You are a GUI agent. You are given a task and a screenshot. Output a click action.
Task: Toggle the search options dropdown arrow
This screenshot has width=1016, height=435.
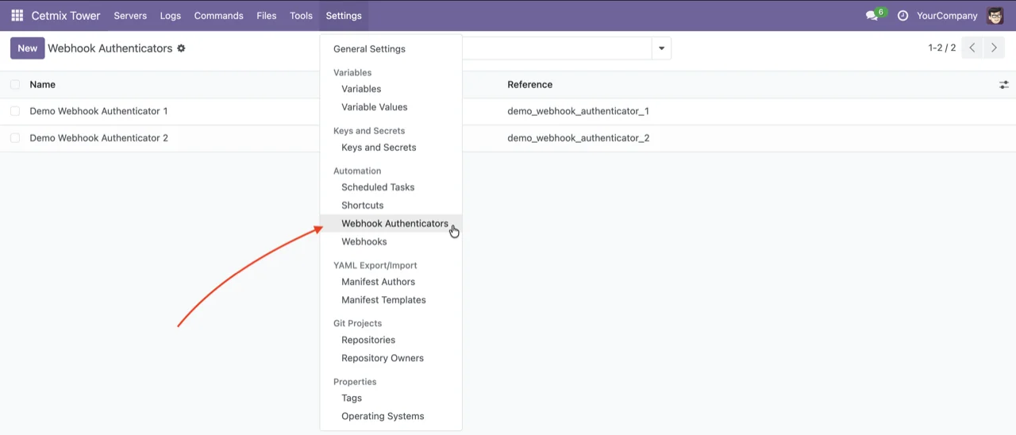click(661, 48)
